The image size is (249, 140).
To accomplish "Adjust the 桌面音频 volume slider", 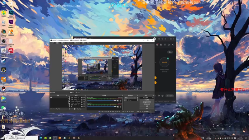I will pos(101,107).
